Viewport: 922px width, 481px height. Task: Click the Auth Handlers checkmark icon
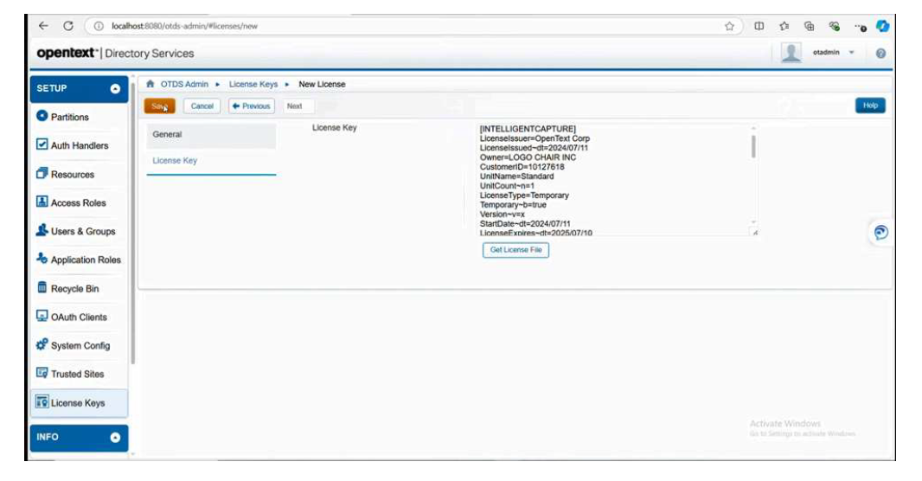point(42,145)
